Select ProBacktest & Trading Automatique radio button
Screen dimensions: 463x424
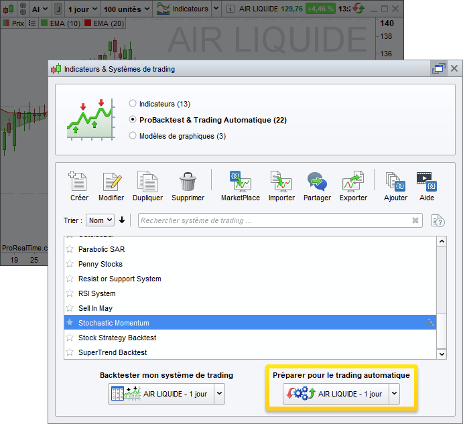tap(133, 120)
